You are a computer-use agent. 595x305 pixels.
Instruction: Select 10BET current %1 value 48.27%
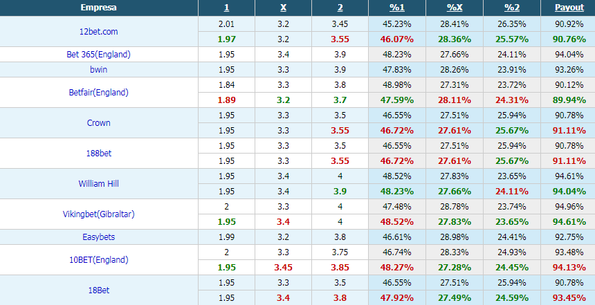point(397,267)
